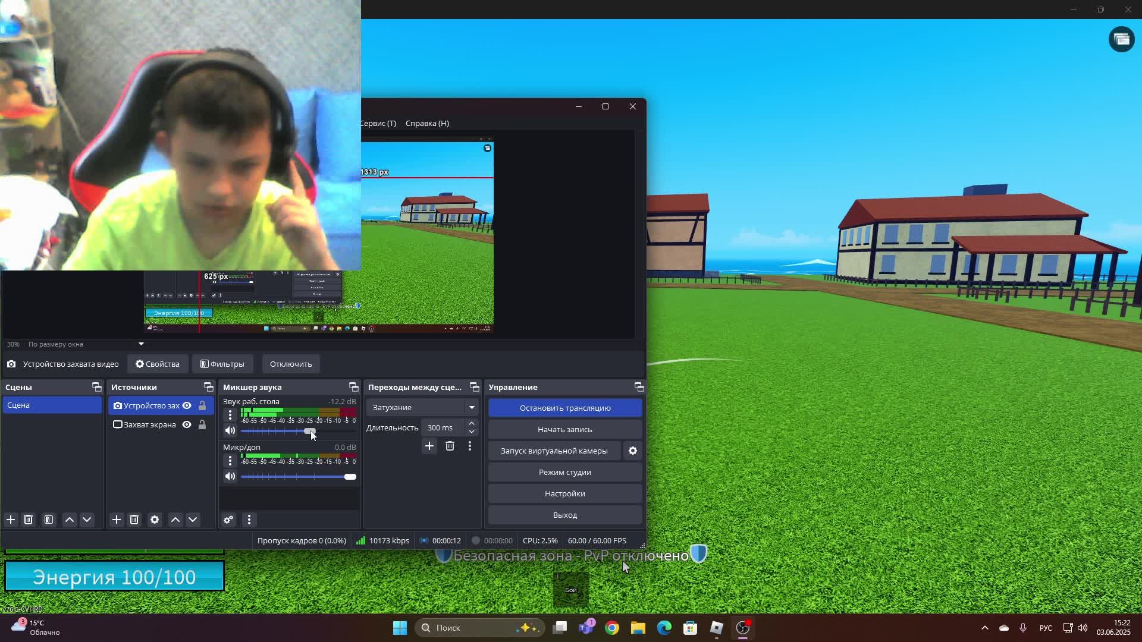1142x642 pixels.
Task: Mute the Микр/доп speaker icon
Action: [x=230, y=477]
